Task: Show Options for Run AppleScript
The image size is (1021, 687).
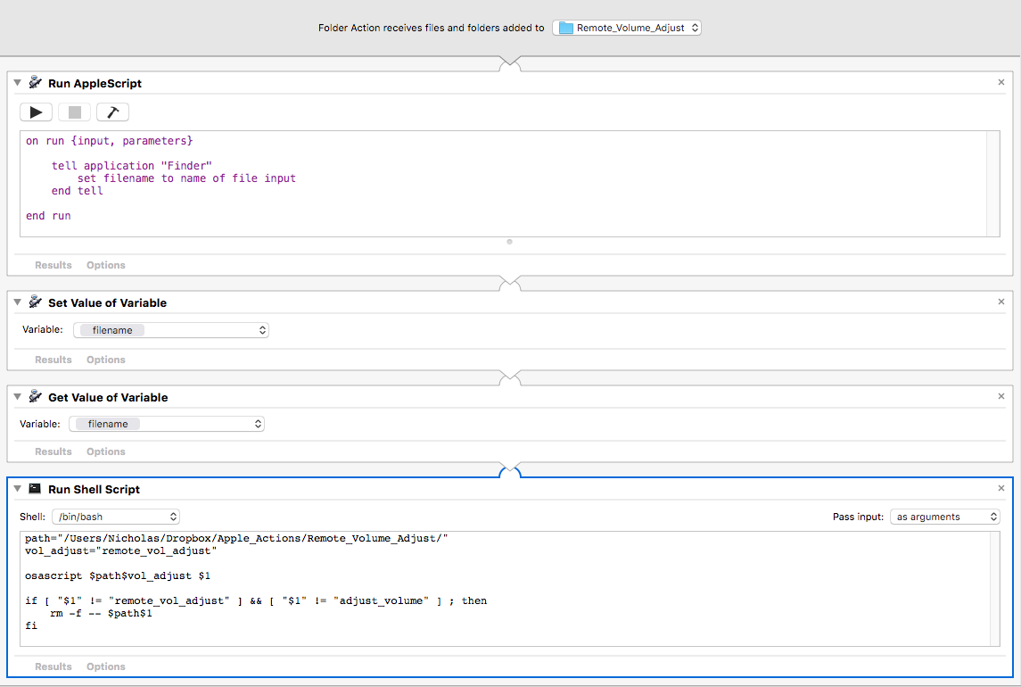Action: tap(106, 265)
